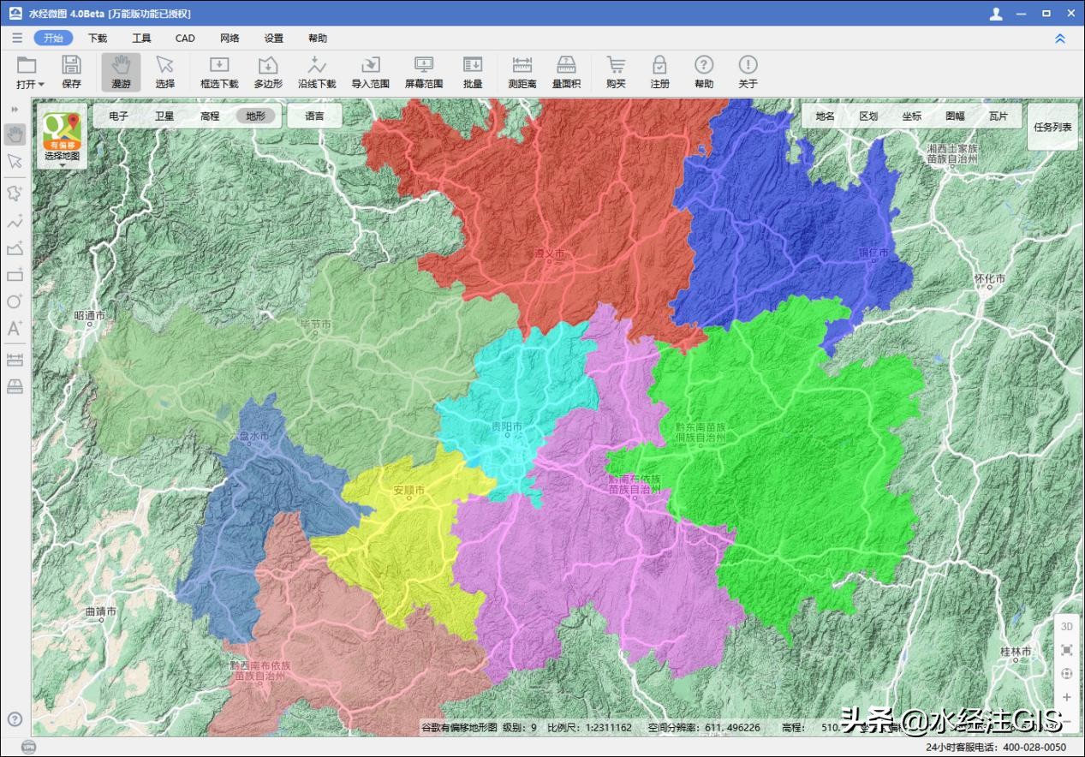This screenshot has width=1085, height=757.
Task: Switch map type to 卫星 satellite
Action: 164,116
